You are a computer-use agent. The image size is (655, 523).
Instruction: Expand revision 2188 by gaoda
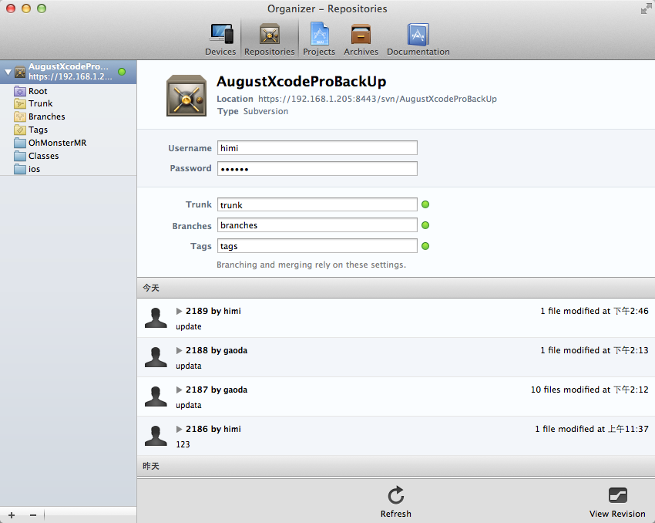[x=180, y=350]
